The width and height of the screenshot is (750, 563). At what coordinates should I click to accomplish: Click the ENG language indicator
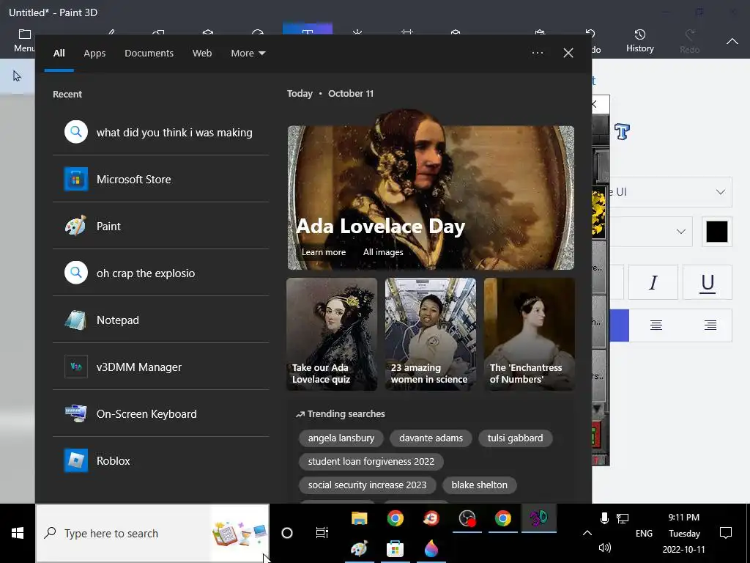click(x=644, y=534)
